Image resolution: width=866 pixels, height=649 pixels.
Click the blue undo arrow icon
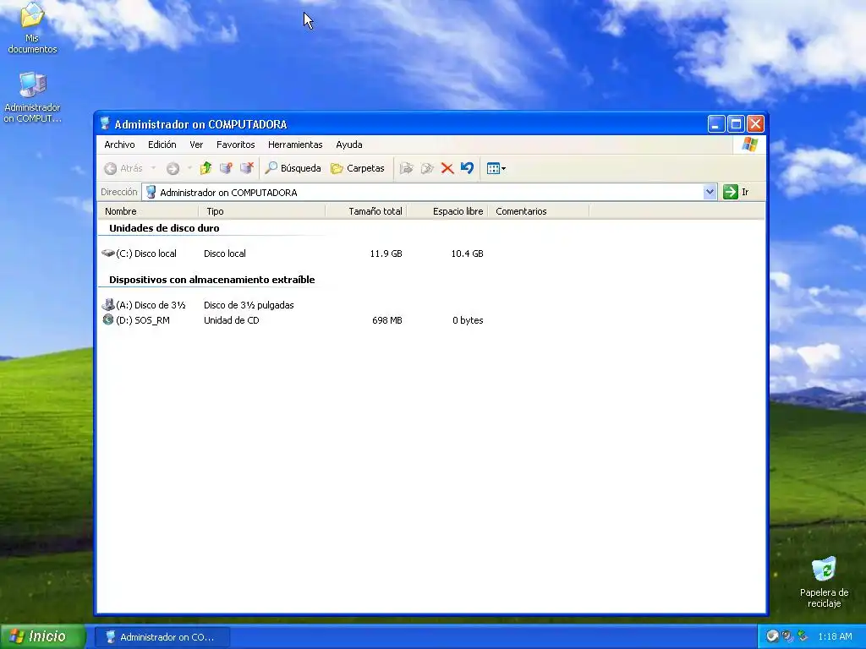pos(467,168)
